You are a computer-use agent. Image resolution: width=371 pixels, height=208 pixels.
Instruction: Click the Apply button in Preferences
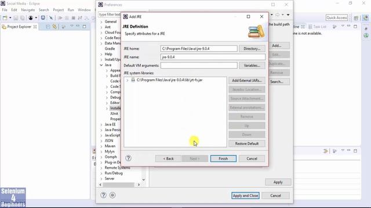278,182
